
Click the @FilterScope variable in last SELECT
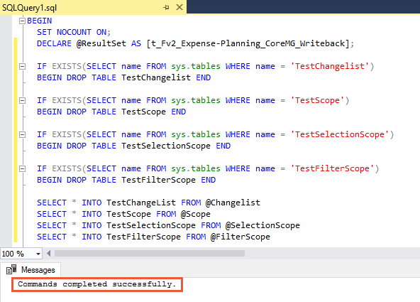pos(241,237)
